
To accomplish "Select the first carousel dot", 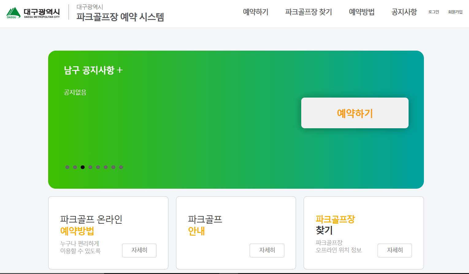I will tap(67, 167).
